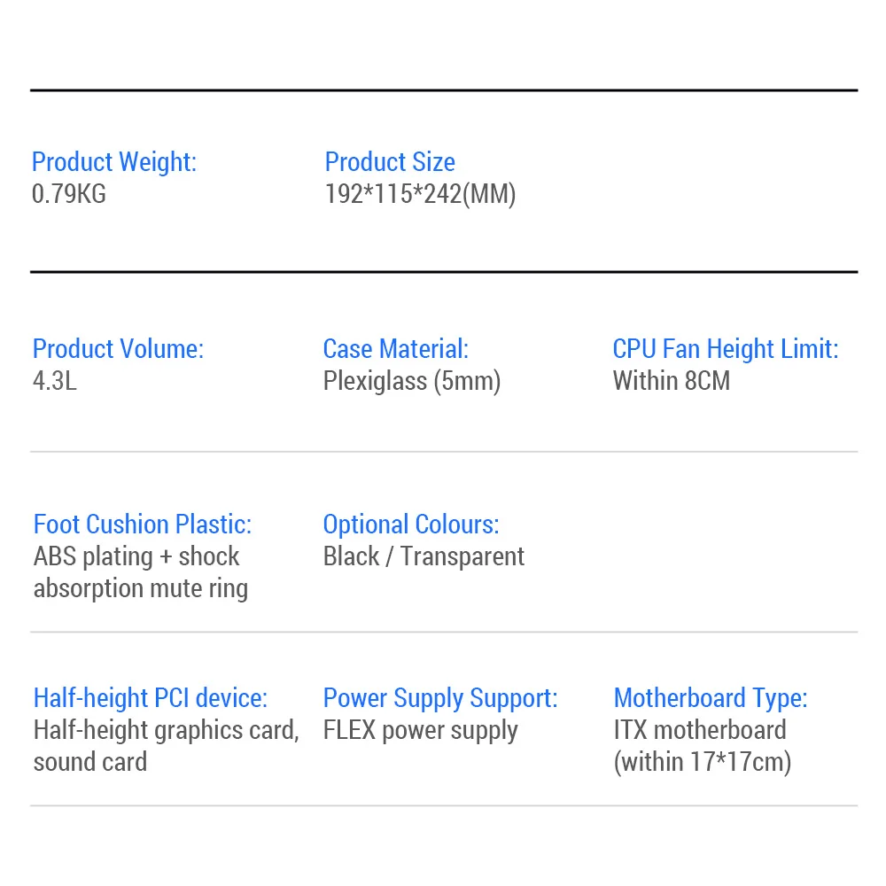Viewport: 886px width, 886px height.
Task: Select the 4.3L volume value
Action: (54, 381)
